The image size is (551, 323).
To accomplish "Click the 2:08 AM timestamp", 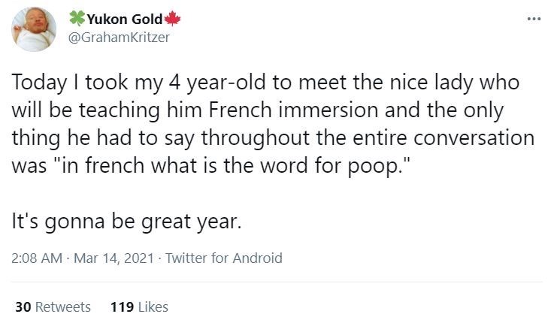I will point(37,258).
